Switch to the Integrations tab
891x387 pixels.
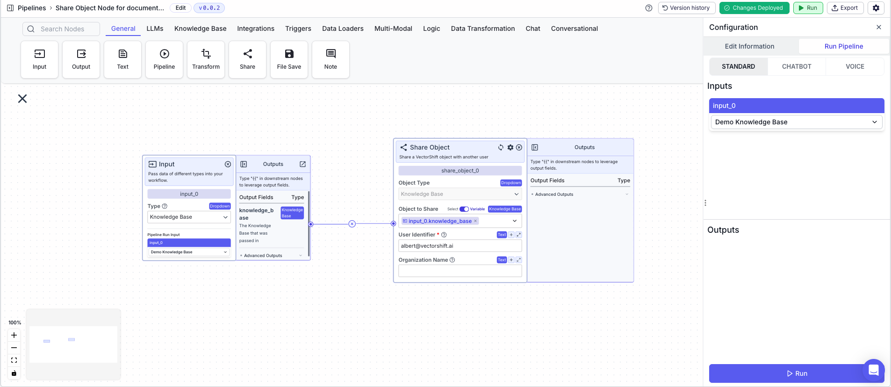coord(256,29)
